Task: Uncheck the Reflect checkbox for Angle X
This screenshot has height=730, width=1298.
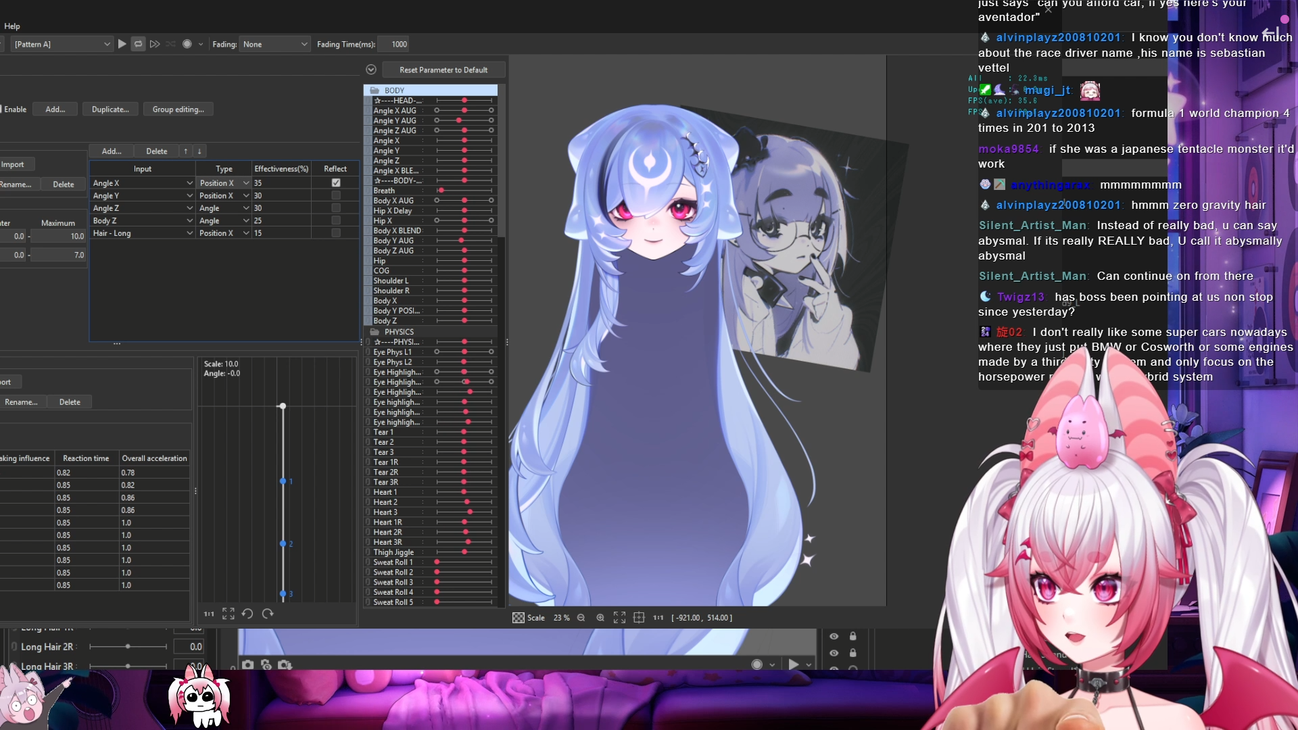Action: click(336, 183)
